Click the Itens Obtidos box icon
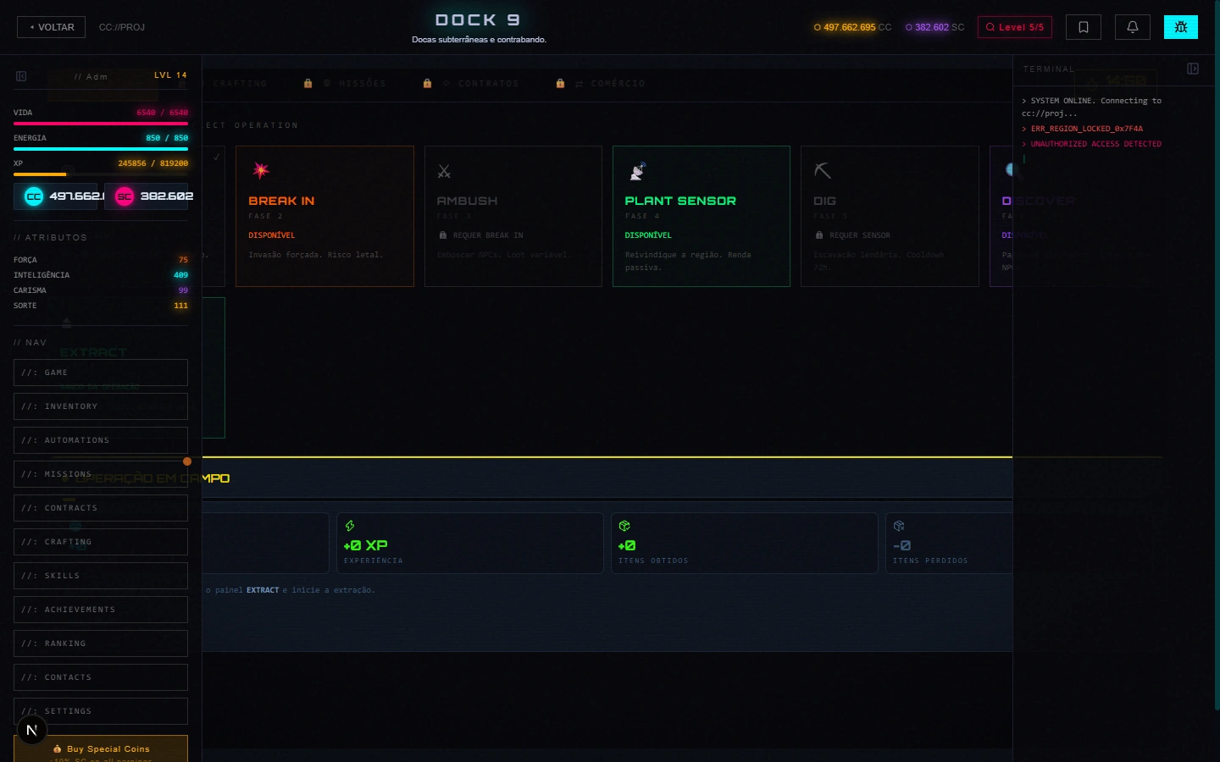Viewport: 1220px width, 762px height. click(x=624, y=526)
